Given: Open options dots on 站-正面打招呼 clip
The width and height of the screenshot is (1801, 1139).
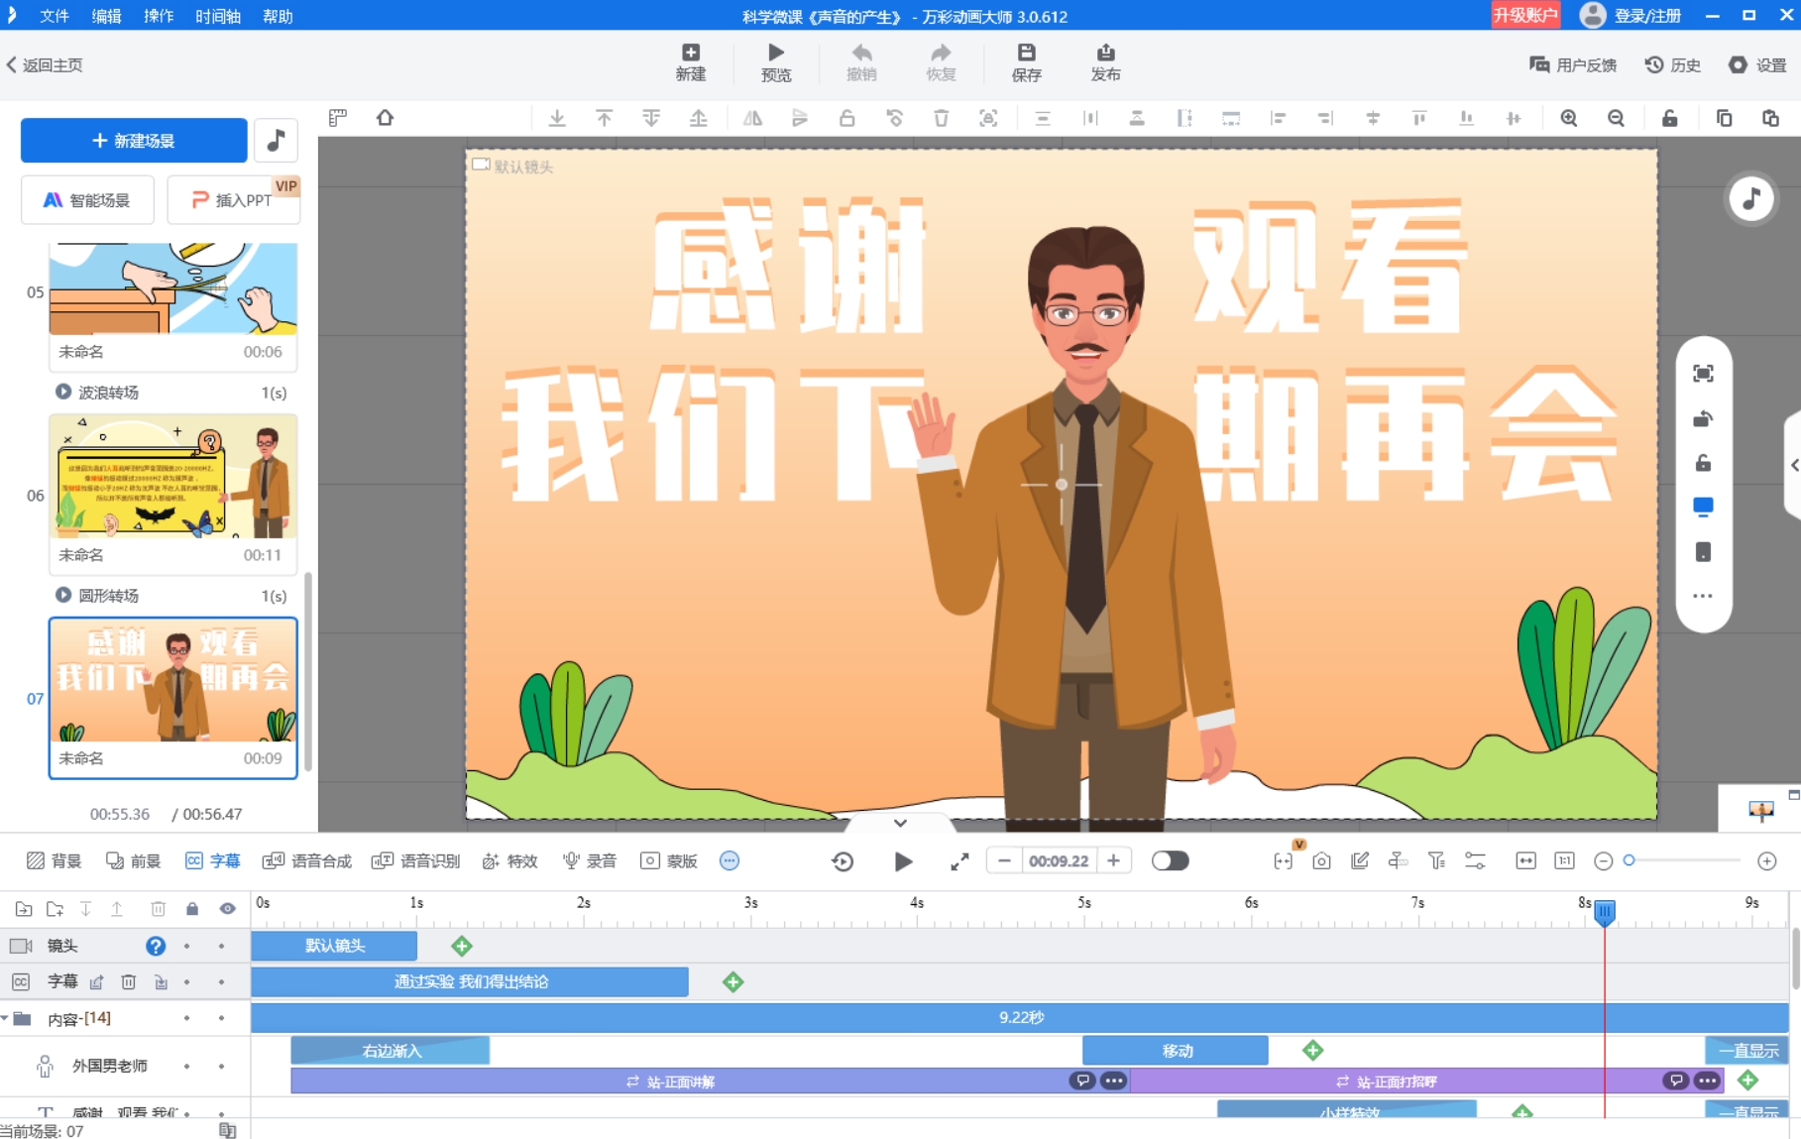Looking at the screenshot, I should 1707,1081.
